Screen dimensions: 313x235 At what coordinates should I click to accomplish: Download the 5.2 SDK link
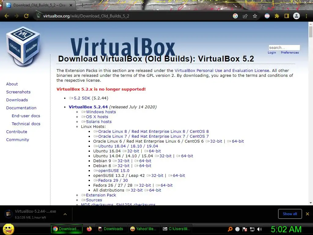point(82,98)
